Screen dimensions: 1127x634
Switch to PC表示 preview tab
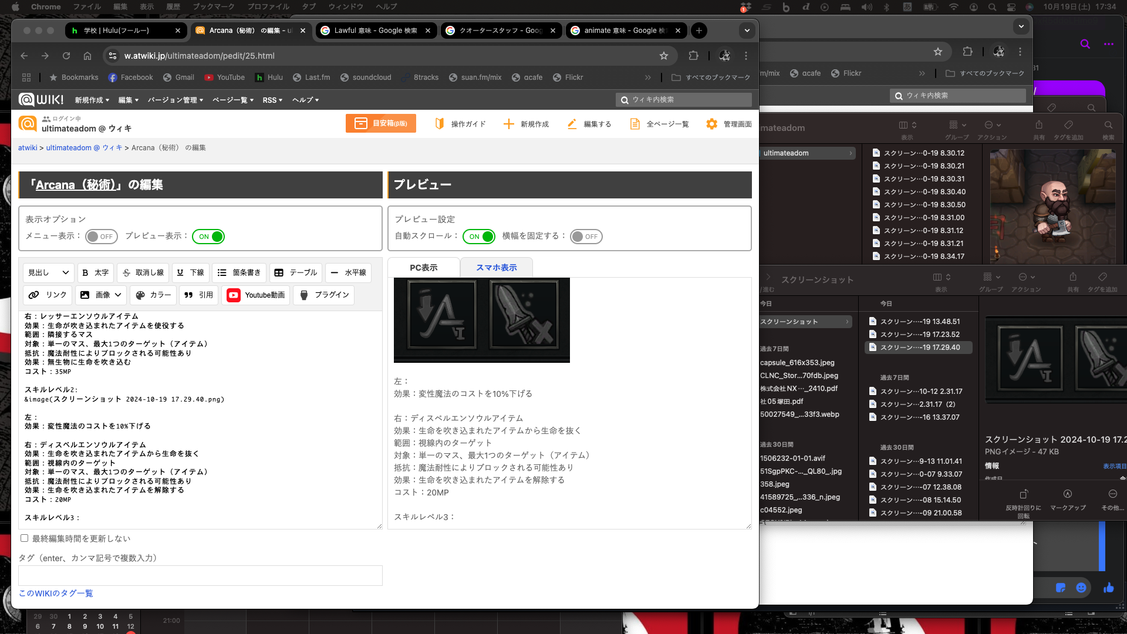(x=424, y=268)
